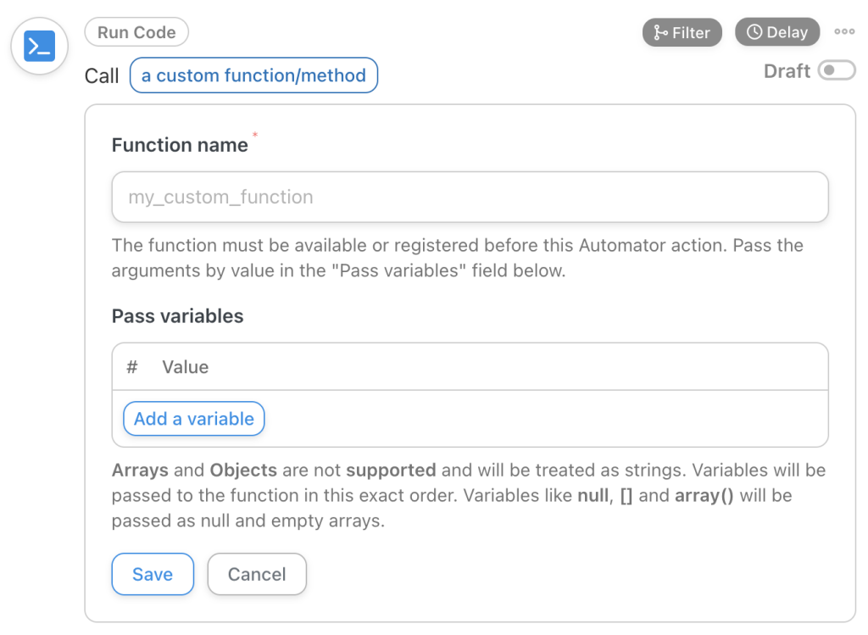Open additional action options with the ellipsis icon
Image resolution: width=868 pixels, height=635 pixels.
pyautogui.click(x=844, y=32)
